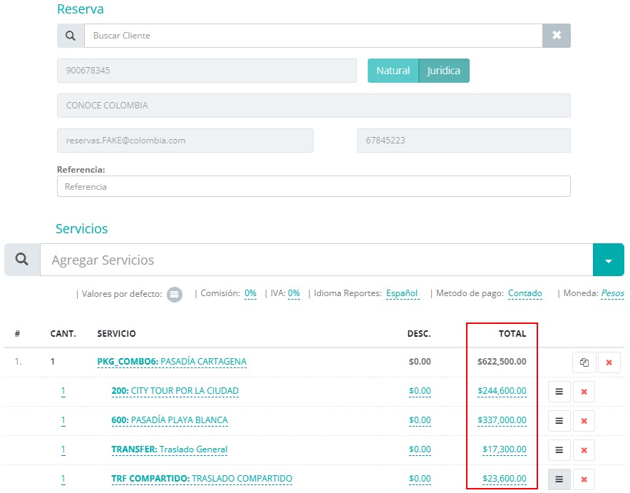Screen dimensions: 630x493
Task: Delete the Traslado General service row
Action: 584,450
